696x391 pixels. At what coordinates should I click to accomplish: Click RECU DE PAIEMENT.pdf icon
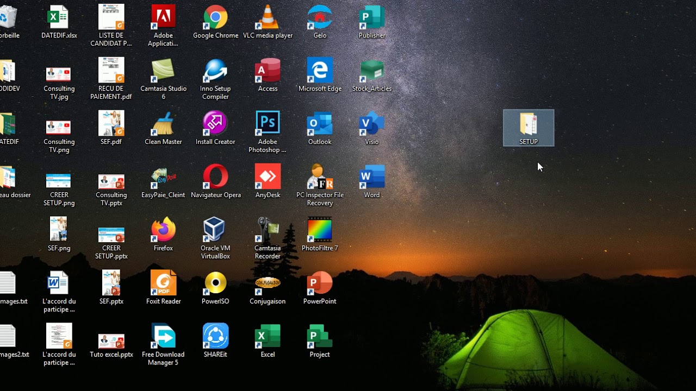tap(111, 71)
